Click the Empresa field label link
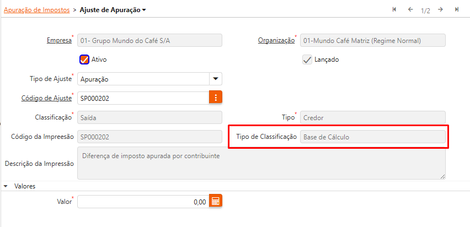470x227 pixels. click(x=60, y=41)
